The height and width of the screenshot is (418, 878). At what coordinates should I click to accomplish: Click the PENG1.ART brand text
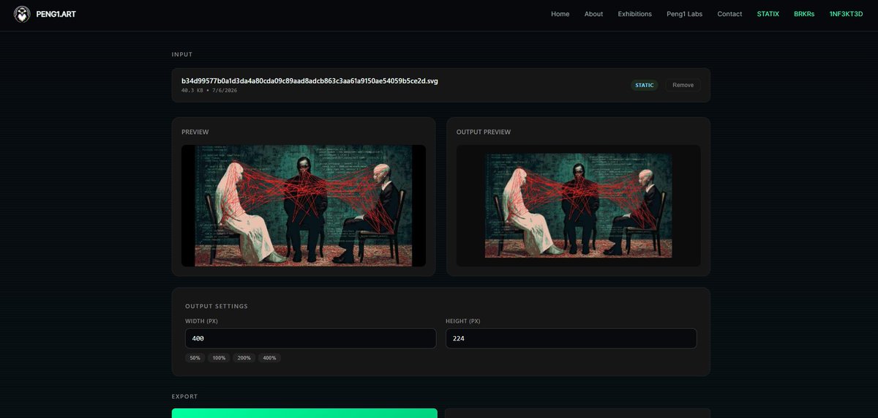tap(56, 14)
